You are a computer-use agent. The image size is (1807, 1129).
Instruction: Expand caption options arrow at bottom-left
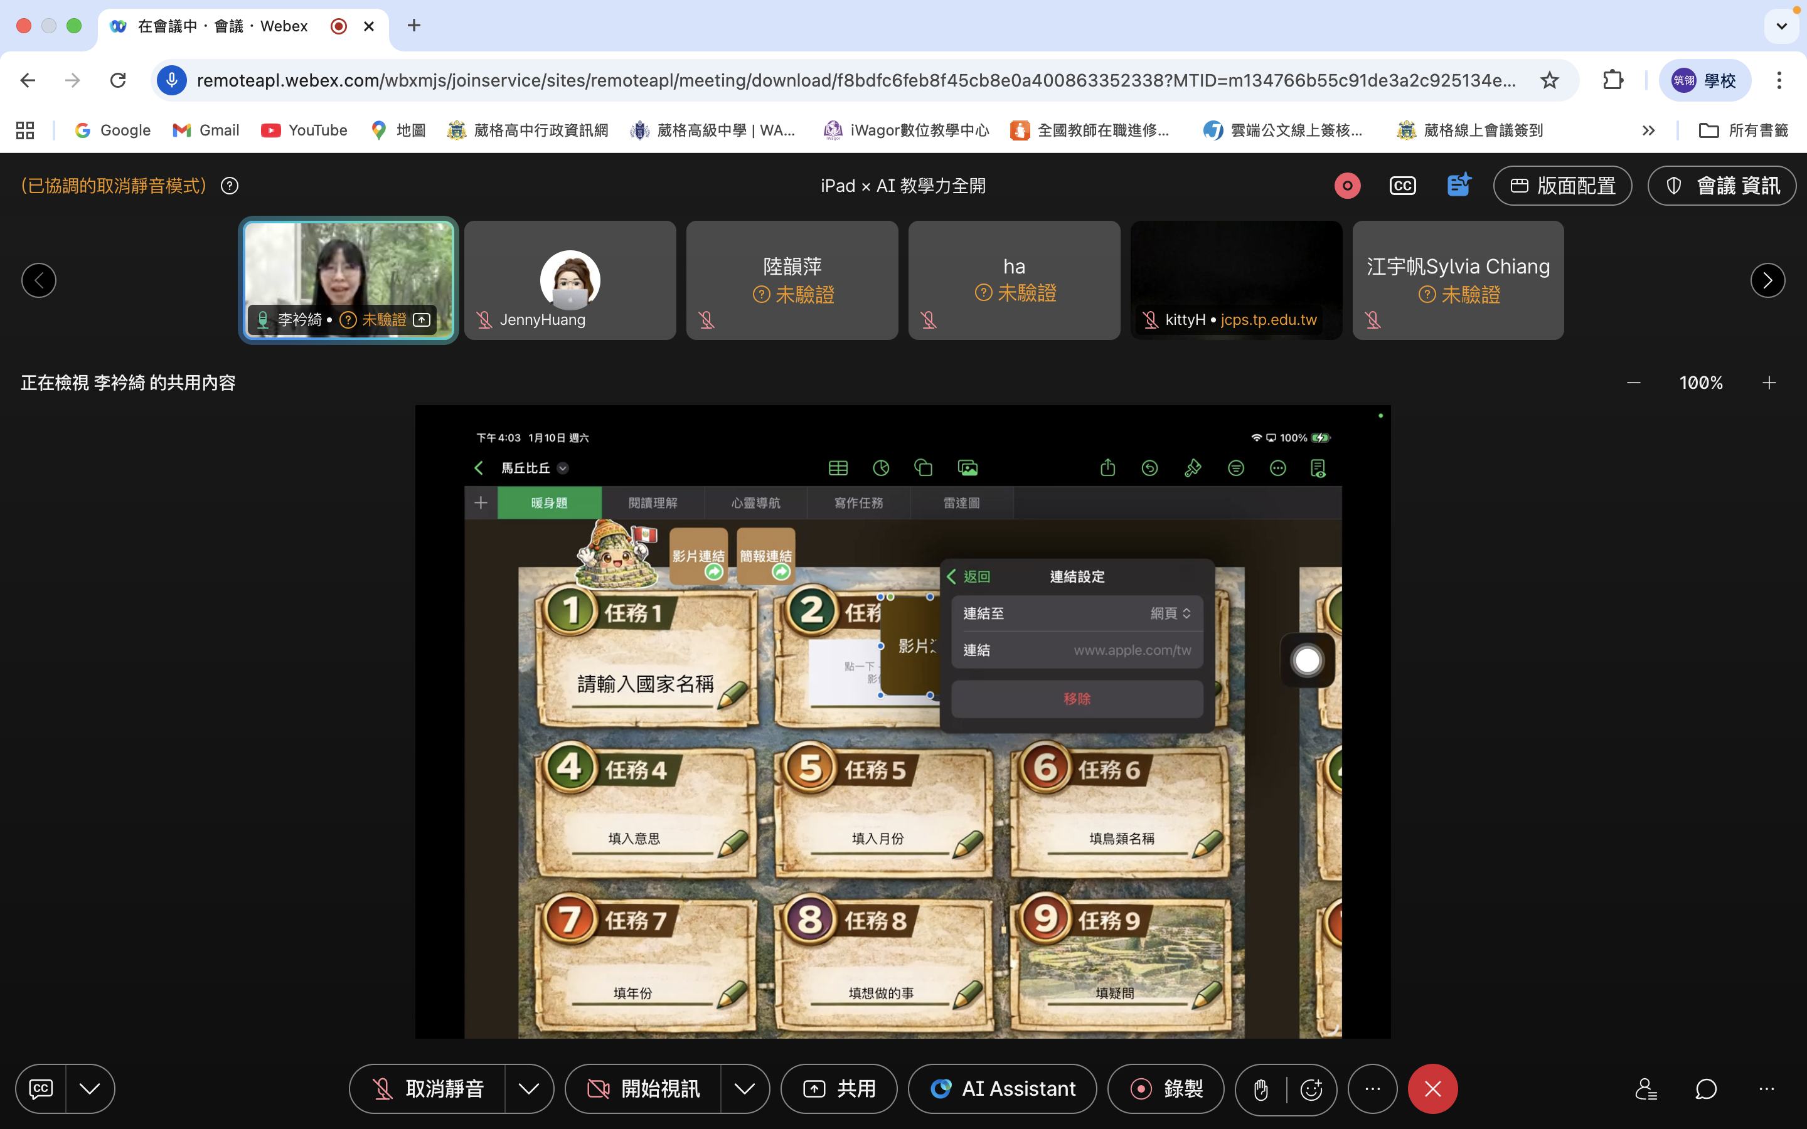tap(90, 1089)
